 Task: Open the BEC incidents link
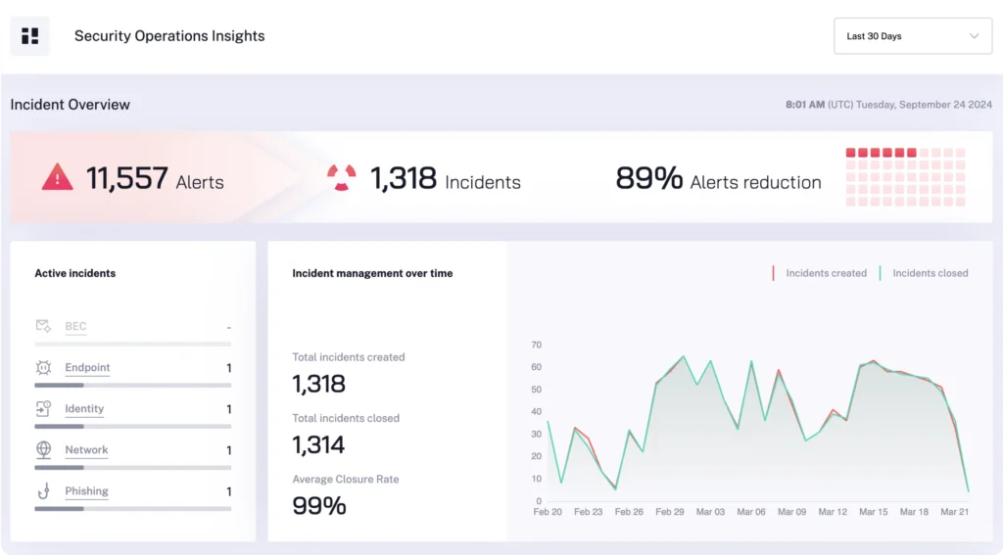coord(75,327)
